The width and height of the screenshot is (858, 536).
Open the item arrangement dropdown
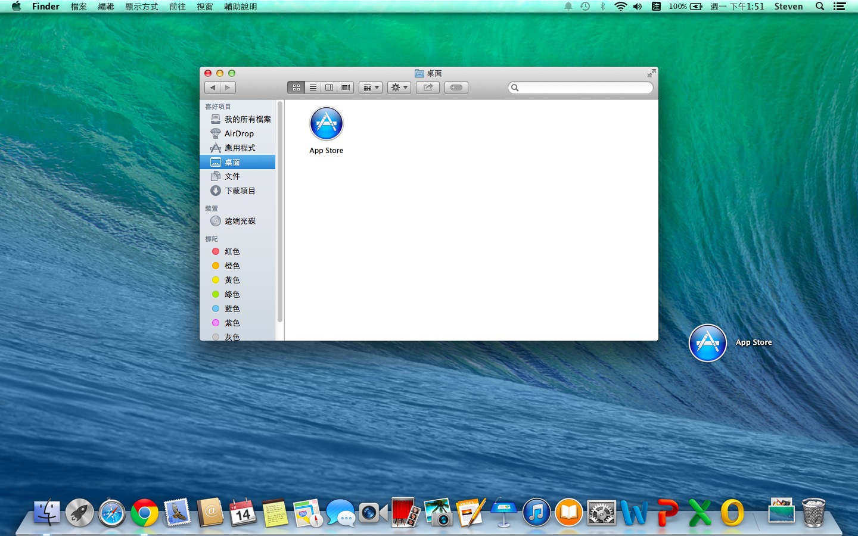coord(371,88)
